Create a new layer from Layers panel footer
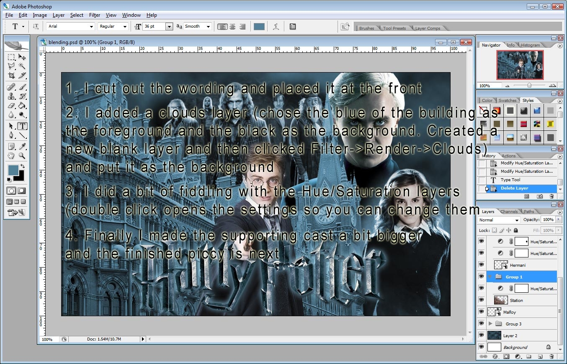 540,356
